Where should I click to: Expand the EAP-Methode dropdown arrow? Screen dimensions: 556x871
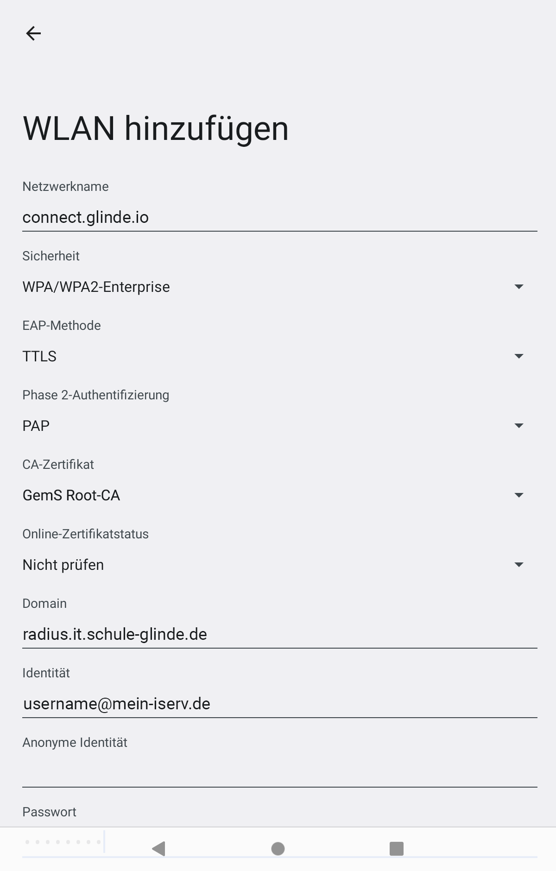point(519,356)
